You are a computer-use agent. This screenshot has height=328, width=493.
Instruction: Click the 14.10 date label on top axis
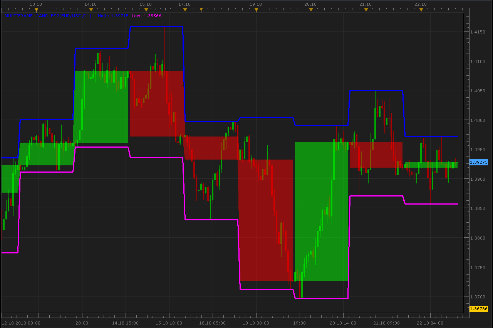[91, 4]
